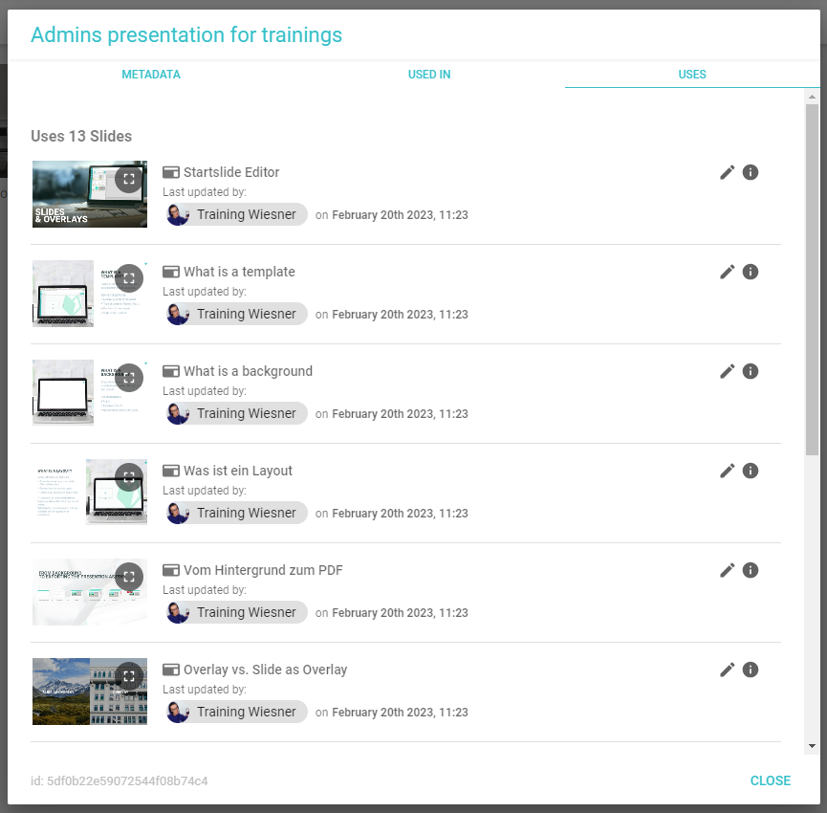This screenshot has height=813, width=827.
Task: Switch to the Used In tab
Action: point(429,75)
